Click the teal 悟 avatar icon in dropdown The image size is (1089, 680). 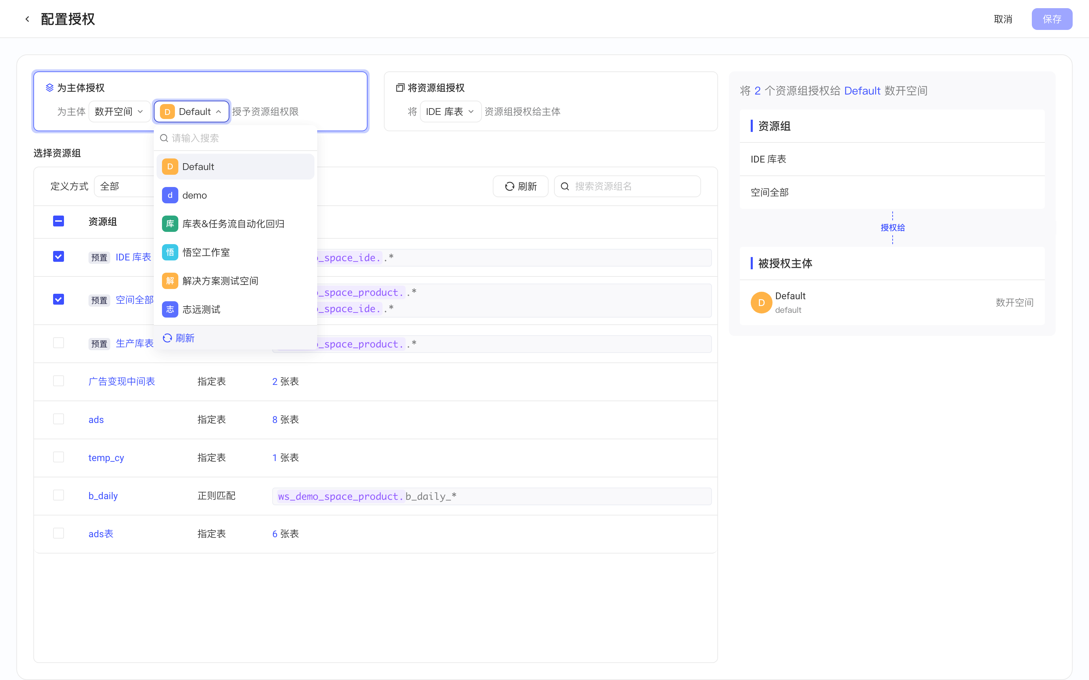170,252
